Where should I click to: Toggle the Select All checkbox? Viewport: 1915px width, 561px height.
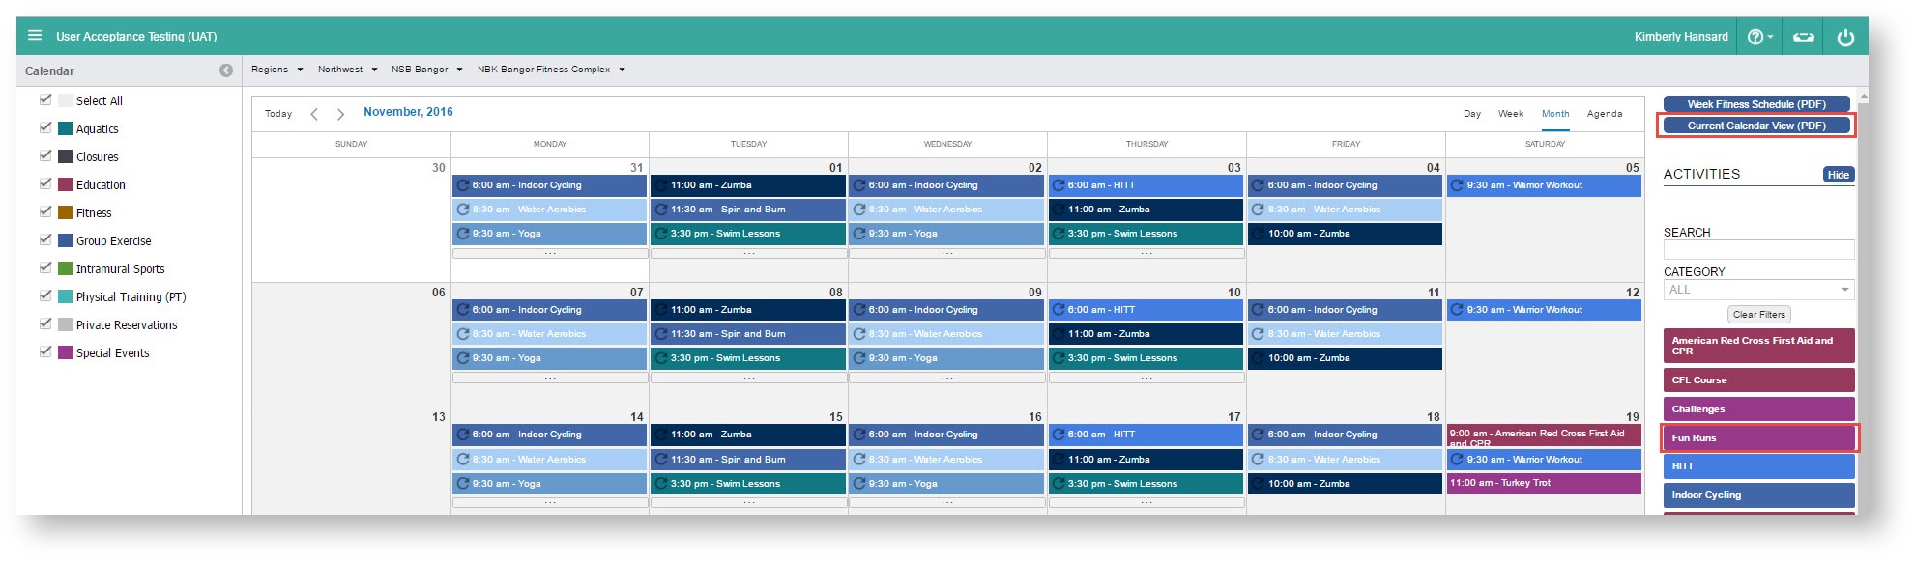pyautogui.click(x=45, y=99)
